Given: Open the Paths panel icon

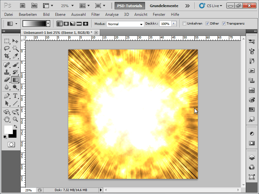Looking at the screenshot, I should pos(252,177).
